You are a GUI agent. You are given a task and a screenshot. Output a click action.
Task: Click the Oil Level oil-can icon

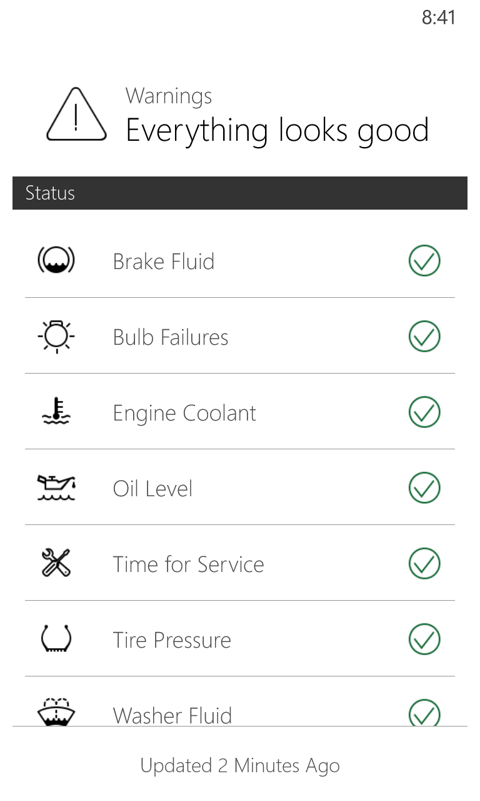point(56,488)
